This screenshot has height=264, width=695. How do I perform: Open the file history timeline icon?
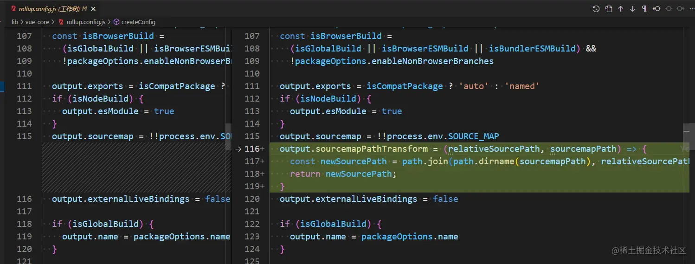596,9
